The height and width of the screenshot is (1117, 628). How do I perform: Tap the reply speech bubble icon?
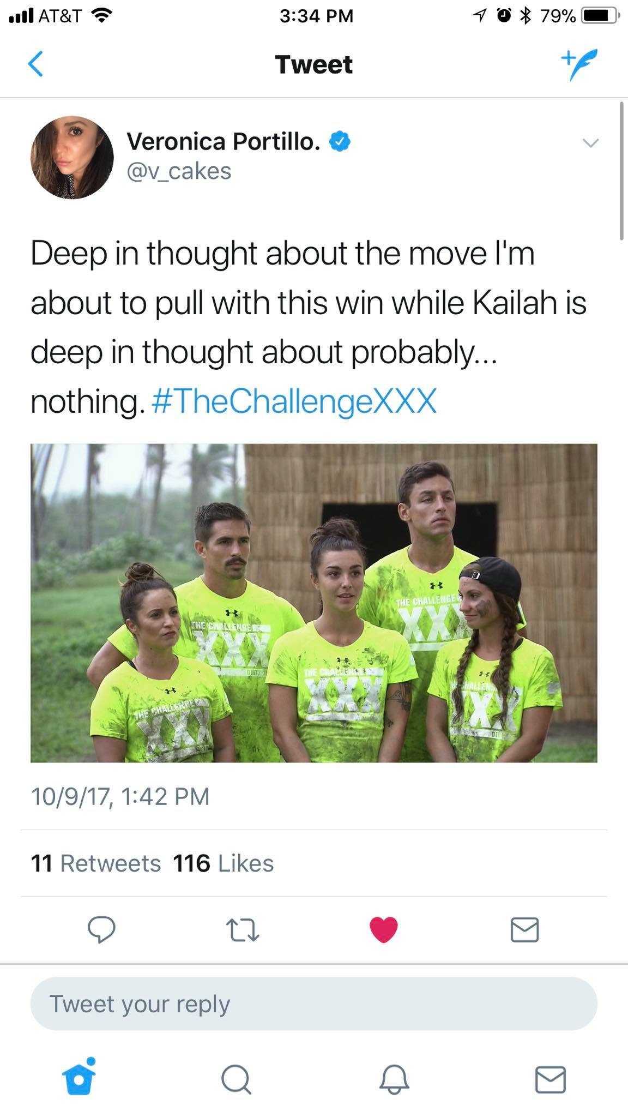click(x=102, y=930)
